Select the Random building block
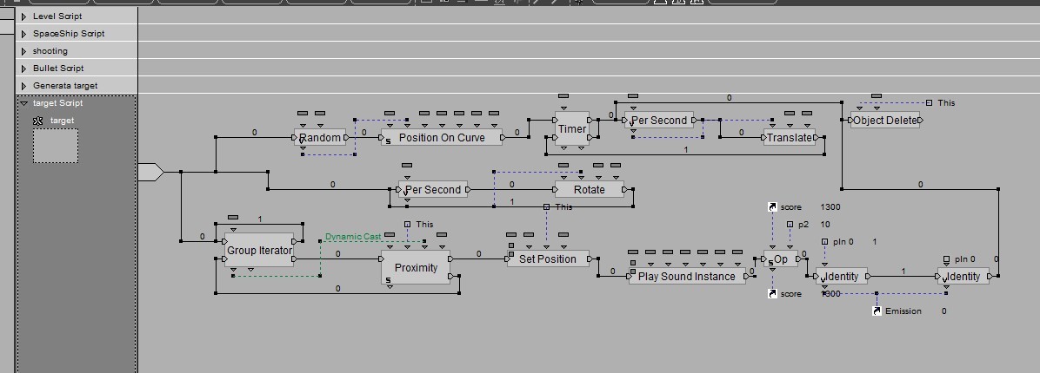The height and width of the screenshot is (373, 1040). click(320, 138)
